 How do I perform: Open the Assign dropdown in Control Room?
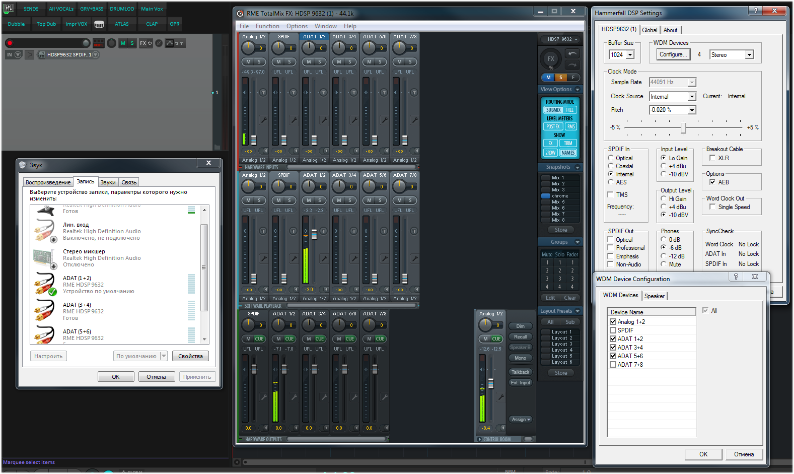point(520,420)
